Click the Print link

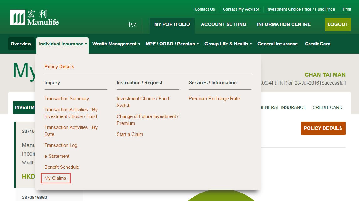tap(347, 9)
